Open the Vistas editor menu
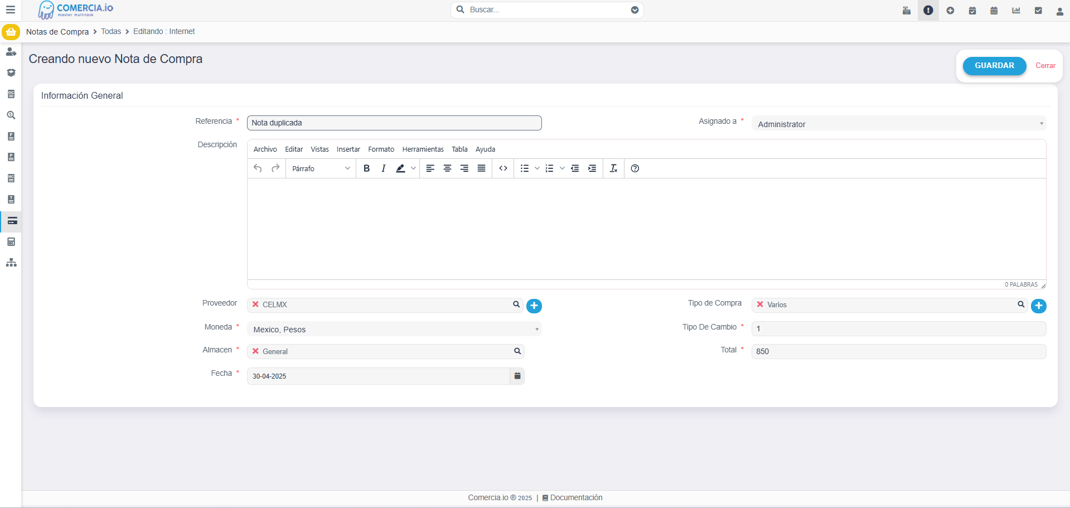The width and height of the screenshot is (1070, 508). pyautogui.click(x=319, y=149)
